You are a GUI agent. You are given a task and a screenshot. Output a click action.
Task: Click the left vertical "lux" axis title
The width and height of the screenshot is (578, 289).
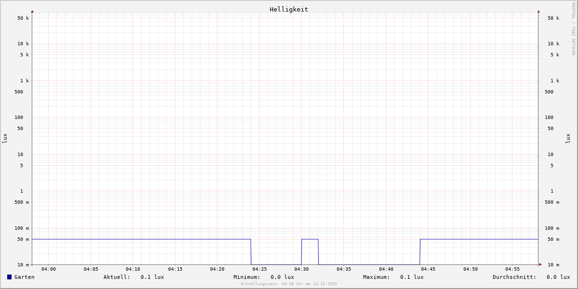pyautogui.click(x=5, y=139)
